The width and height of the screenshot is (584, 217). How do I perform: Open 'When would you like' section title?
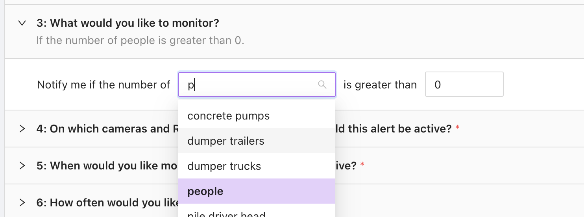(x=106, y=166)
